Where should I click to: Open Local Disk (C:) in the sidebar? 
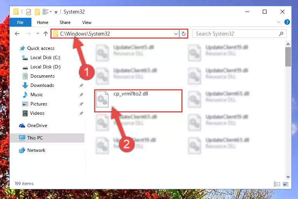pos(45,58)
